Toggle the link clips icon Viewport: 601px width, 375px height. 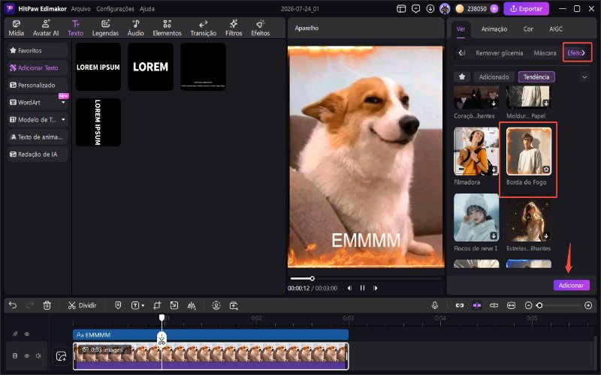[460, 305]
